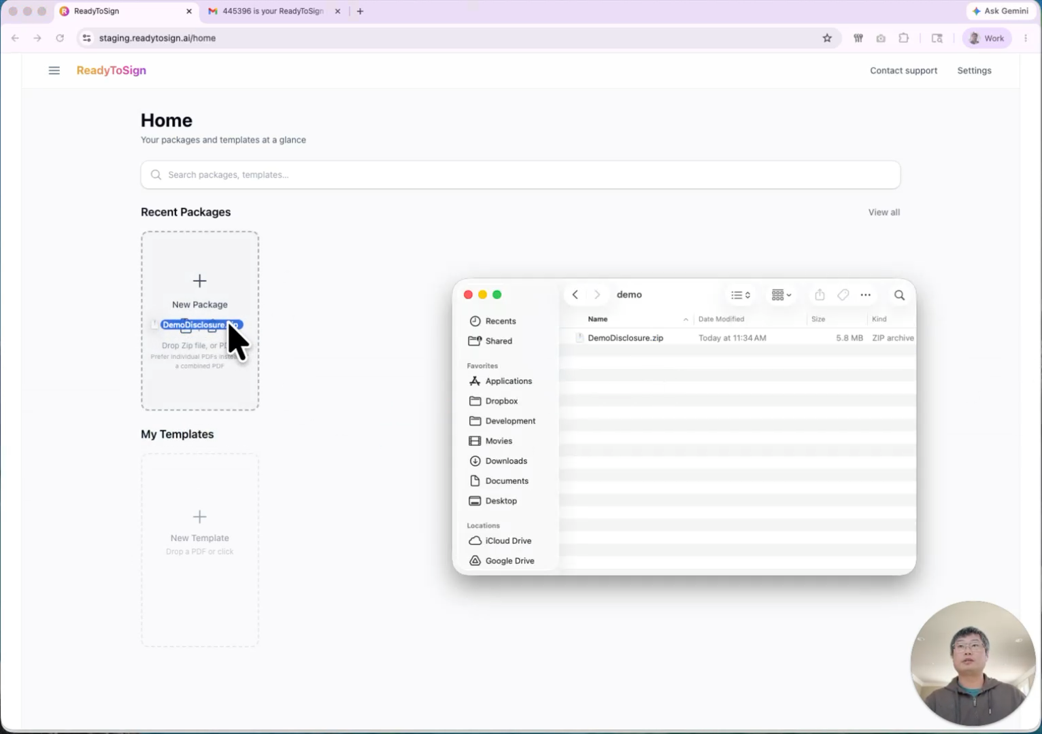Click the Finder search magnifier

pos(899,295)
